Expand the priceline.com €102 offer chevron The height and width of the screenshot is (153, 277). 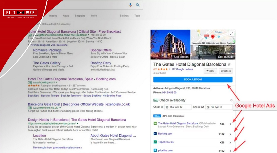tap(230, 151)
